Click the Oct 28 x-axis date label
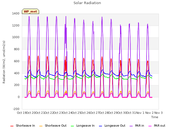Screen dimensions: 175x131 (x=104, y=113)
